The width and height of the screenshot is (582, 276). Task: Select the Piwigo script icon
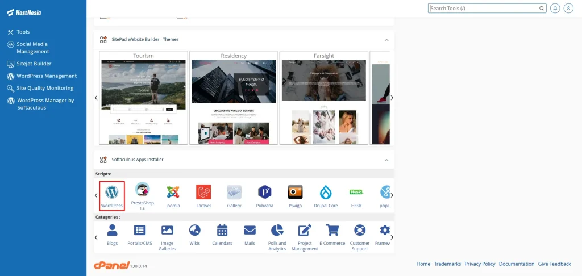[295, 196]
